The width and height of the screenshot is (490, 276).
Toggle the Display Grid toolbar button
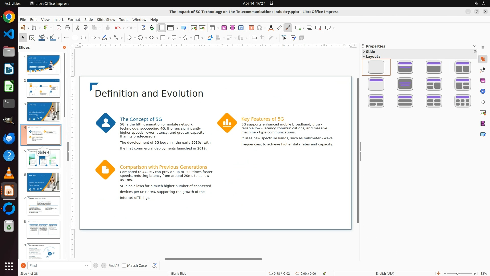162,28
